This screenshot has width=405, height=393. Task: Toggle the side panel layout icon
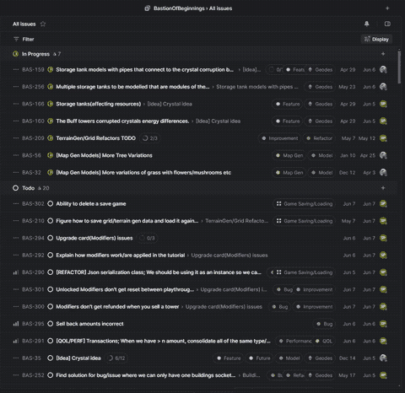(387, 24)
